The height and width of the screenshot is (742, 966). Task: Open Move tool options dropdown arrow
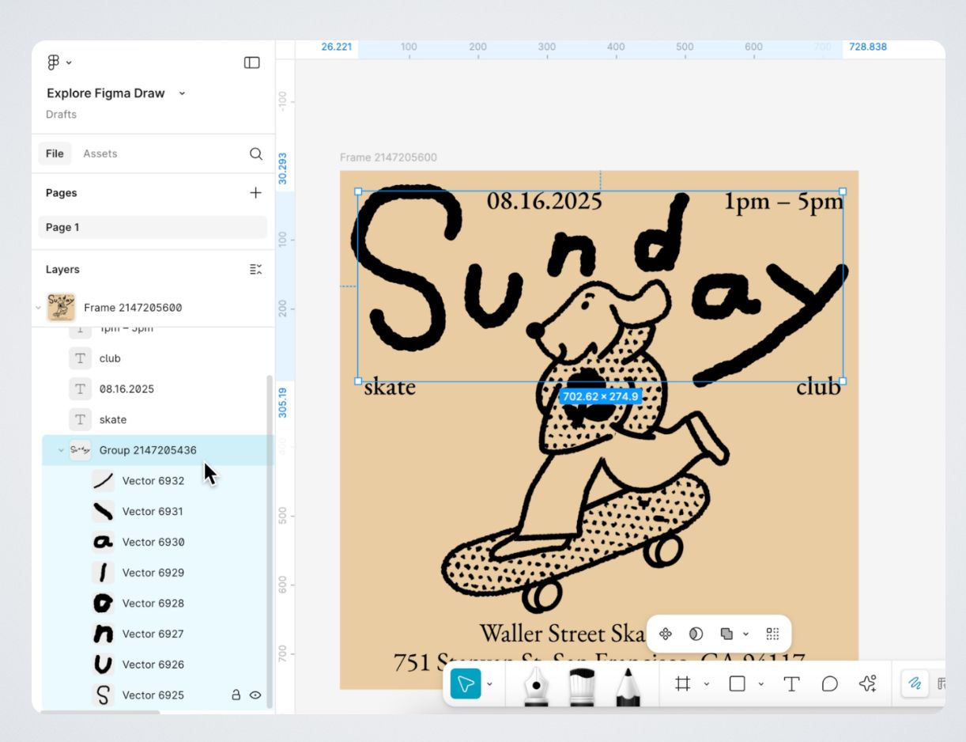coord(489,683)
